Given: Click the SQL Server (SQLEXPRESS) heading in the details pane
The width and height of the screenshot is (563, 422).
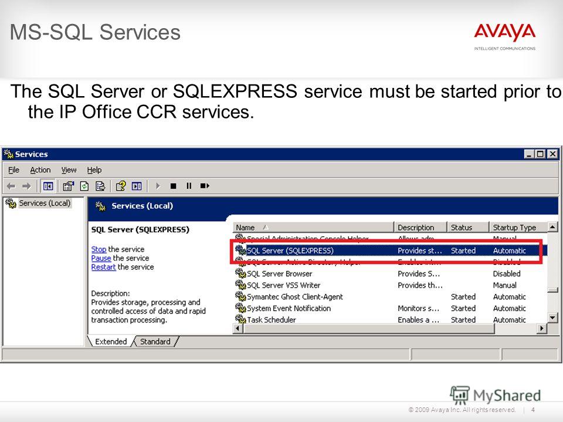Looking at the screenshot, I should tap(140, 229).
